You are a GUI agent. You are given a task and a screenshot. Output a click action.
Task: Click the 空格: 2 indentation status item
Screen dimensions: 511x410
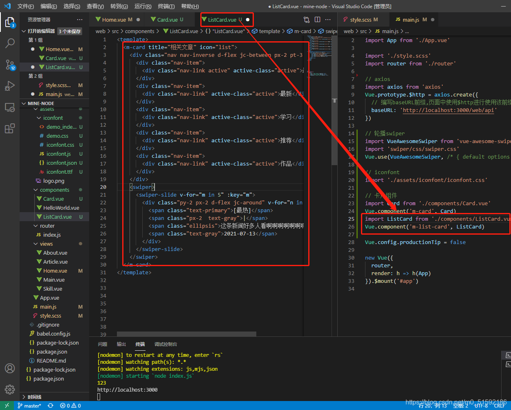point(460,406)
